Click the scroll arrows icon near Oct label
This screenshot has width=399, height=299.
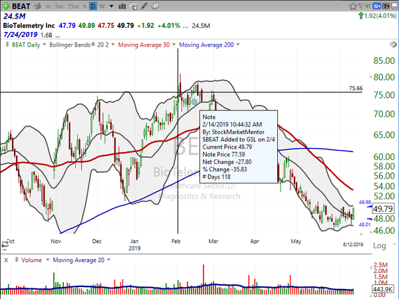5,245
